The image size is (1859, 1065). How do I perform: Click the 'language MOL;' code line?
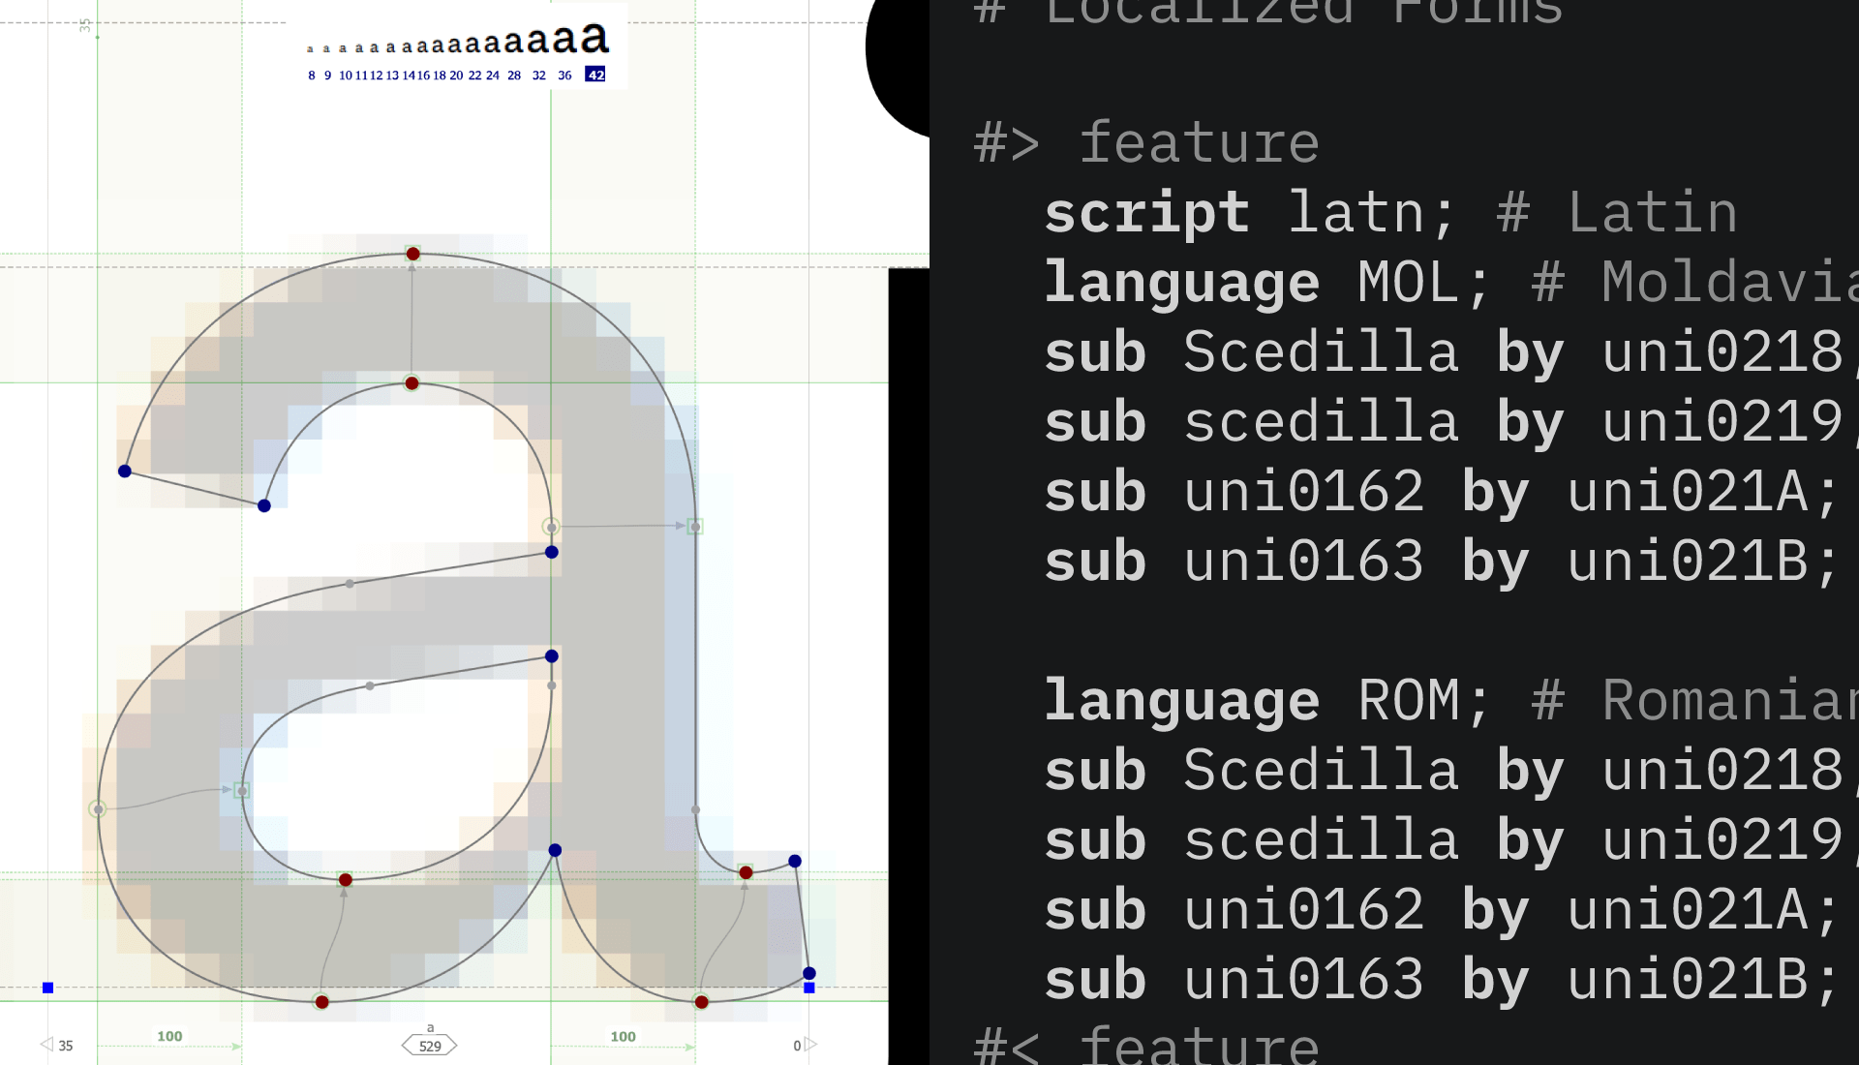1266,283
